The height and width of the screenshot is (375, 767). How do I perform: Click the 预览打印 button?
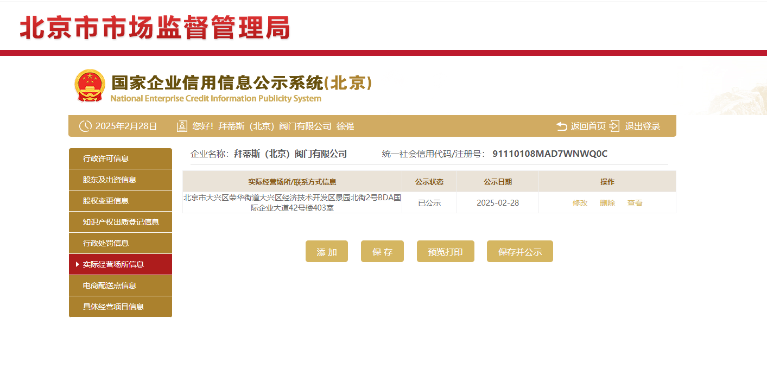446,251
